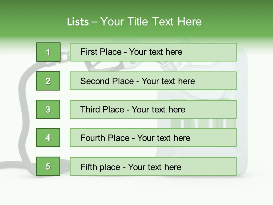Viewport: 273px width, 205px height.
Task: Click the number 1 green box
Action: point(48,52)
